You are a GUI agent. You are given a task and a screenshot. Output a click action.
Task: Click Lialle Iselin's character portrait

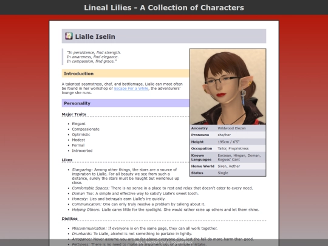[228, 87]
